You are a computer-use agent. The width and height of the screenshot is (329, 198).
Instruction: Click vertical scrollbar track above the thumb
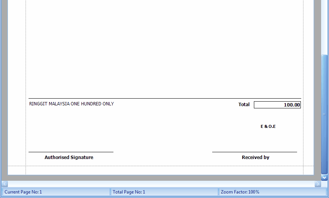(324, 26)
